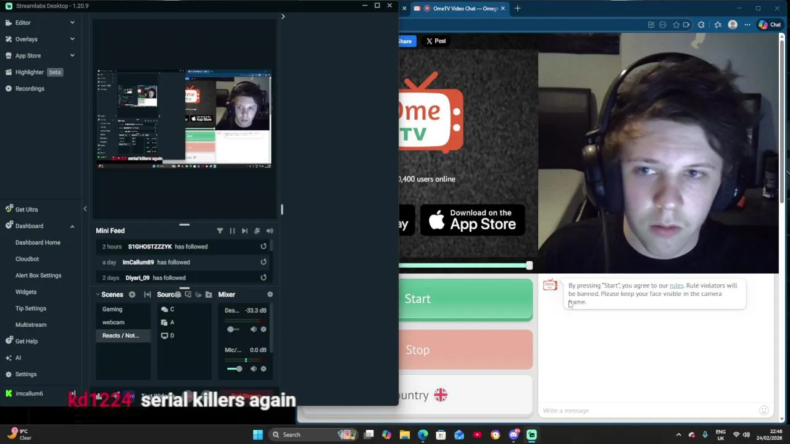This screenshot has height=444, width=790.
Task: Replay the ImCallum89 follow alert
Action: (264, 262)
